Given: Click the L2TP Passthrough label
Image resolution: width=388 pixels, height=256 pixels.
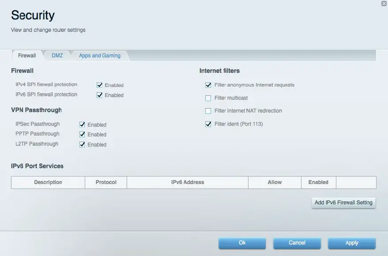Looking at the screenshot, I should tap(37, 144).
